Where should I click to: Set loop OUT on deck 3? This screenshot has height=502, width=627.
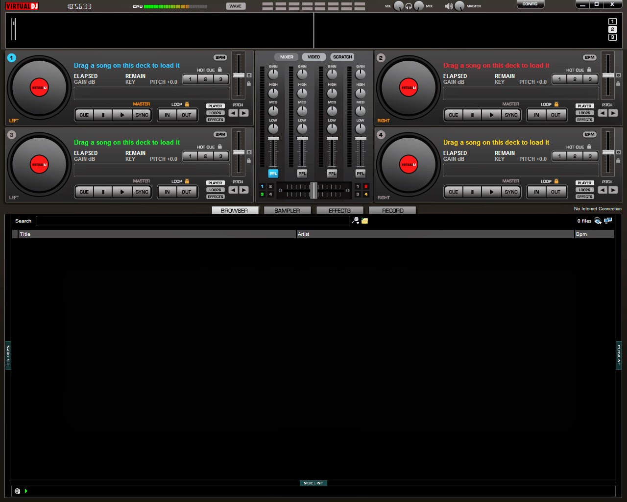coord(187,192)
